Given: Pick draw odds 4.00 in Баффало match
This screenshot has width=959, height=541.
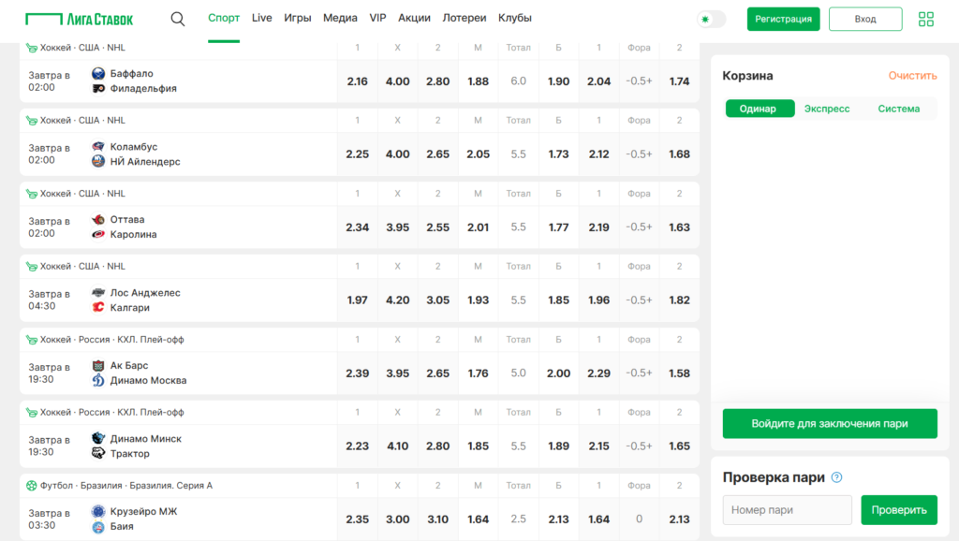Looking at the screenshot, I should coord(397,81).
